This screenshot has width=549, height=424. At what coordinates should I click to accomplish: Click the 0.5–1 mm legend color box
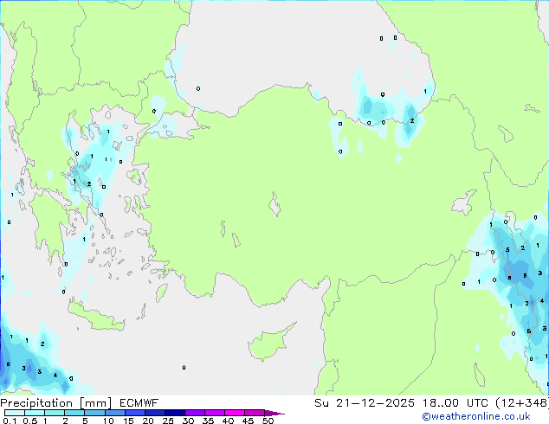click(35, 413)
